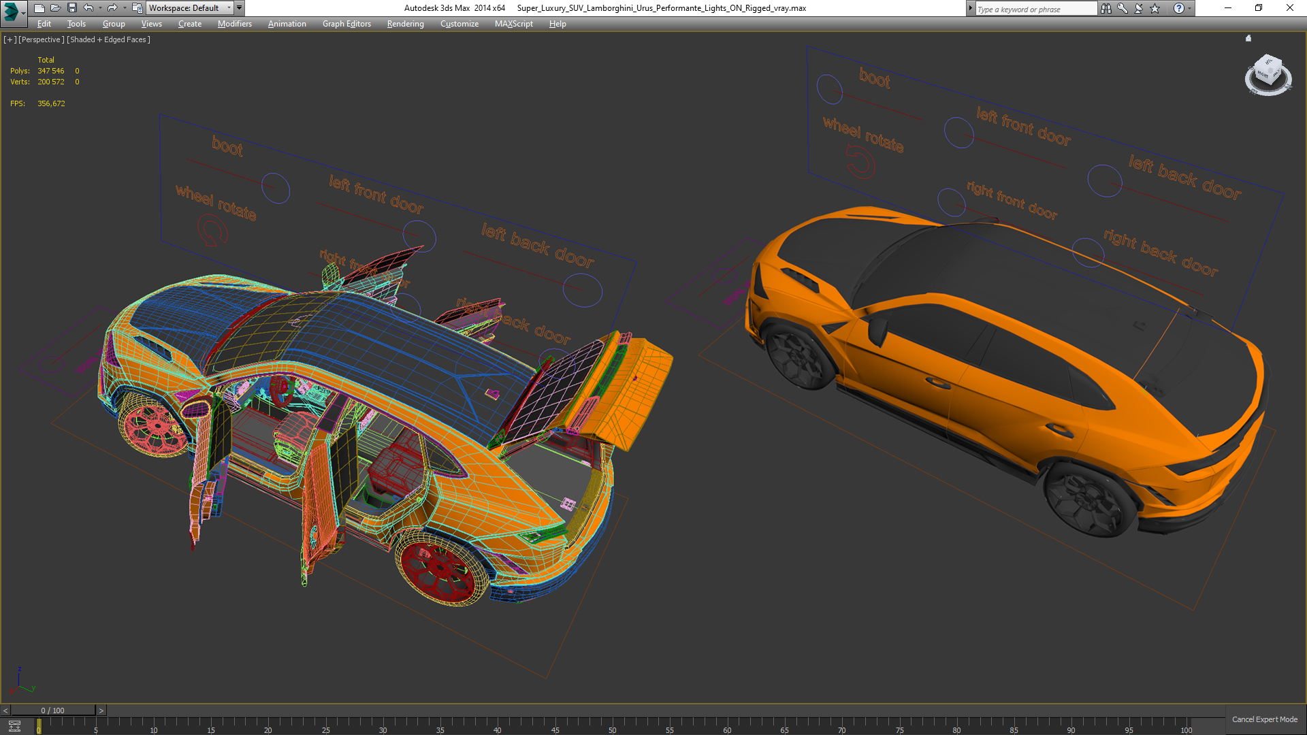This screenshot has width=1307, height=735.
Task: Select the left back door circle in the left rig panel
Action: coord(583,290)
